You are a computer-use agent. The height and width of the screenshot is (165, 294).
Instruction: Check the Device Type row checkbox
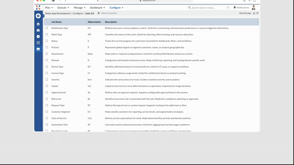click(x=47, y=67)
